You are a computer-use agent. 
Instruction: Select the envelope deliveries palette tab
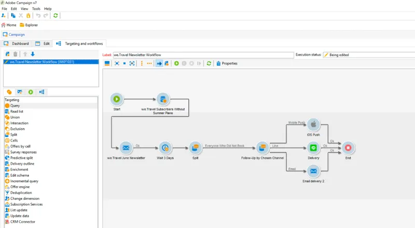[20, 92]
